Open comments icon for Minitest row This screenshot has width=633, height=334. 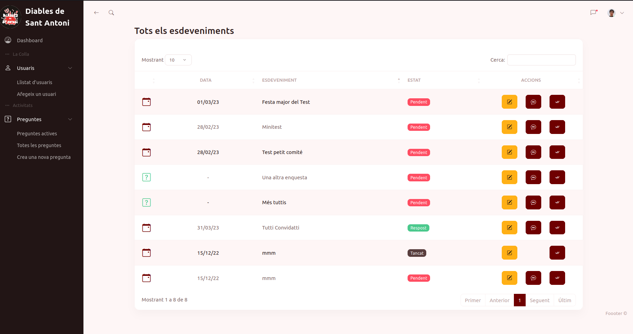tap(533, 127)
